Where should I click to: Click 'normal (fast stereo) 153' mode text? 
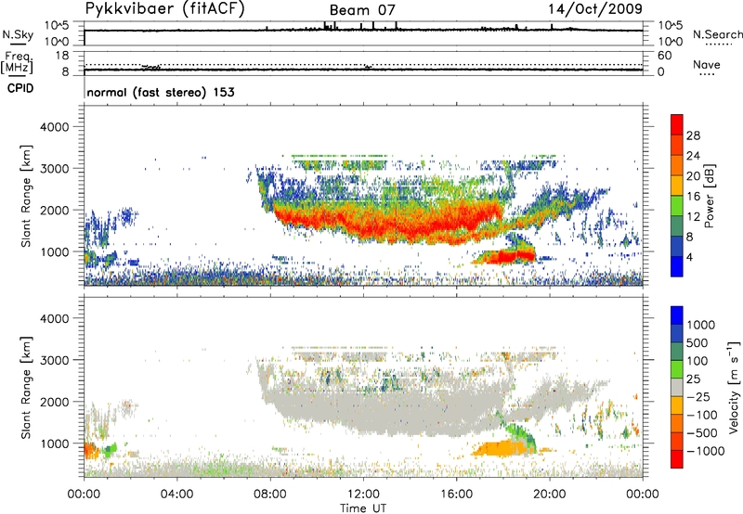(x=161, y=92)
